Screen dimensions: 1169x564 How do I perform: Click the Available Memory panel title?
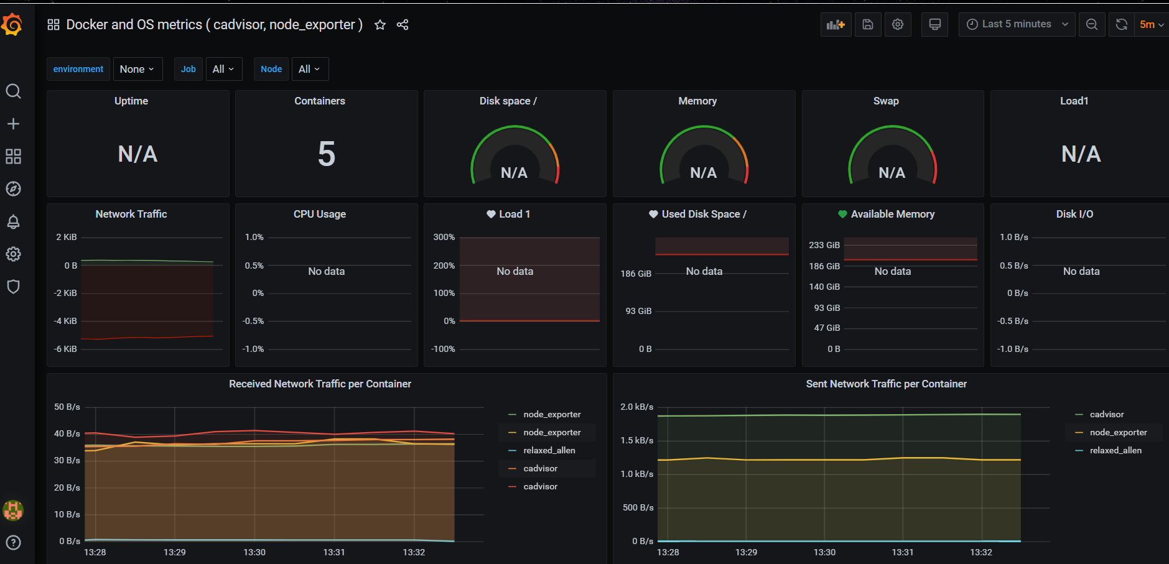click(x=893, y=214)
